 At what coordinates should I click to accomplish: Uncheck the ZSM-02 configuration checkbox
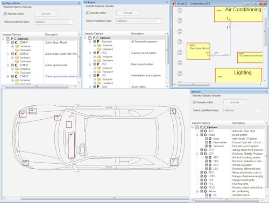tap(12, 76)
